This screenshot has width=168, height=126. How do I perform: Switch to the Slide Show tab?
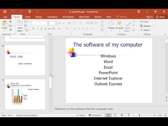pos(84,17)
